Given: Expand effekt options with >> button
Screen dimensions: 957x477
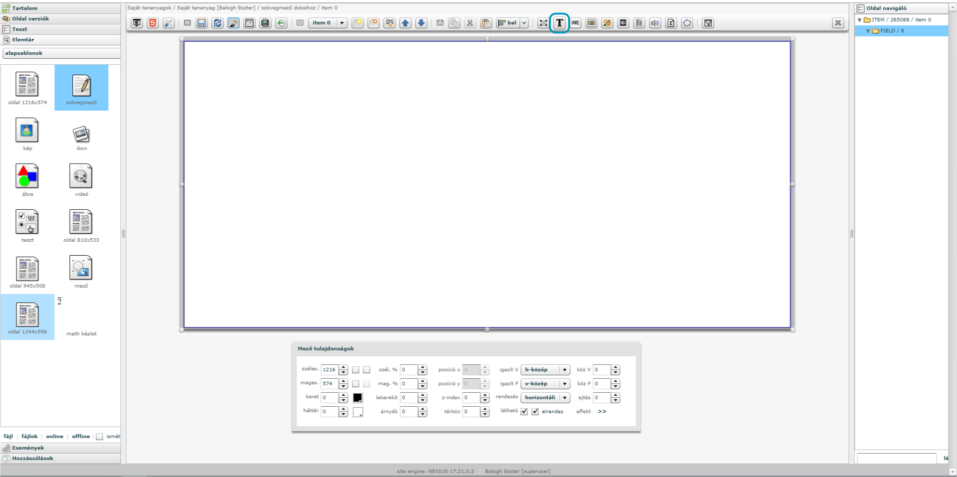Looking at the screenshot, I should (x=602, y=412).
